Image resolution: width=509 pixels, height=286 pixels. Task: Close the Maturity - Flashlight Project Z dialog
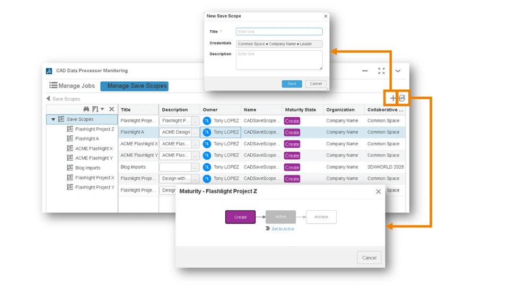[378, 192]
